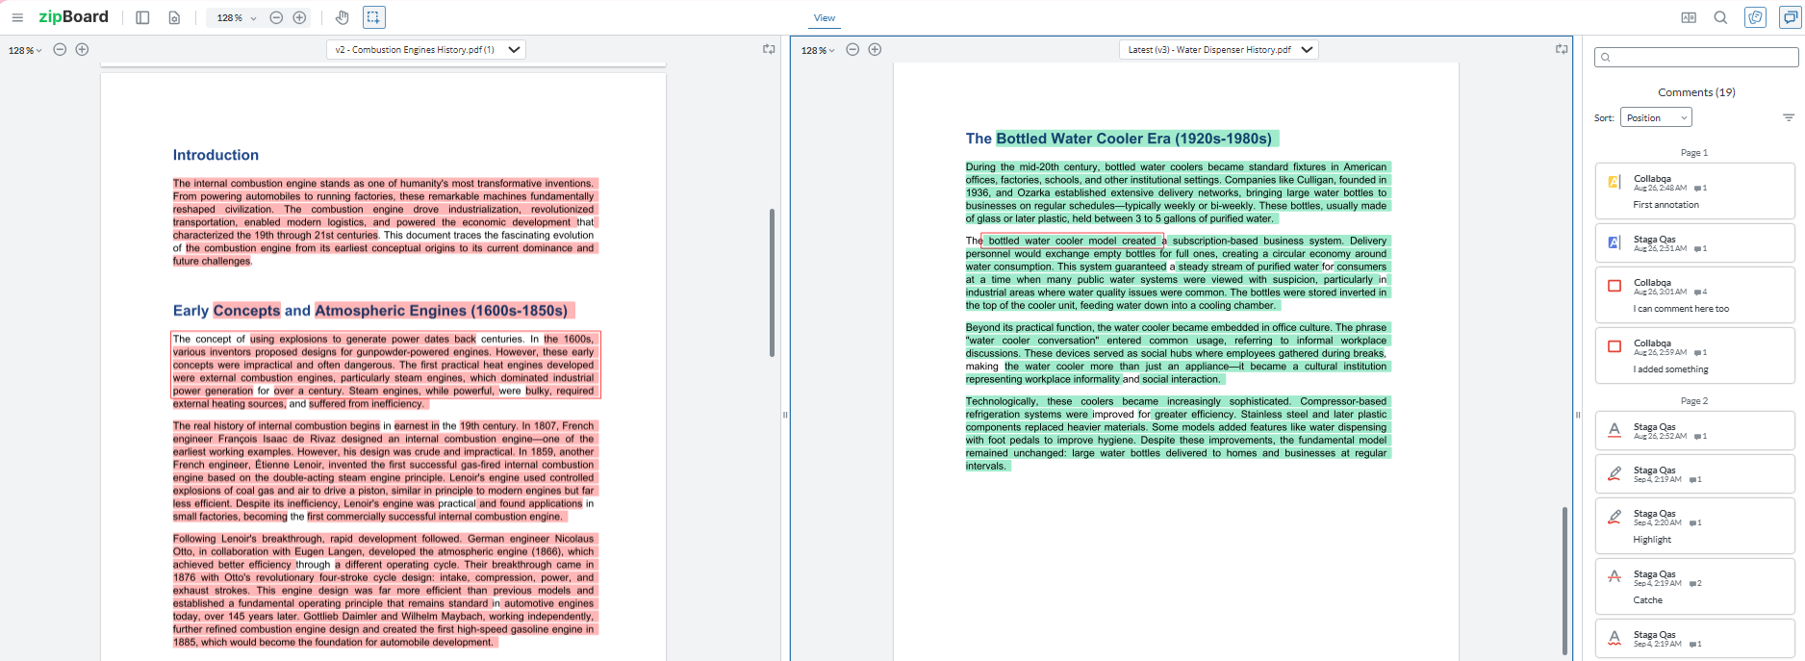
Task: Zoom out right document pane
Action: 852,50
